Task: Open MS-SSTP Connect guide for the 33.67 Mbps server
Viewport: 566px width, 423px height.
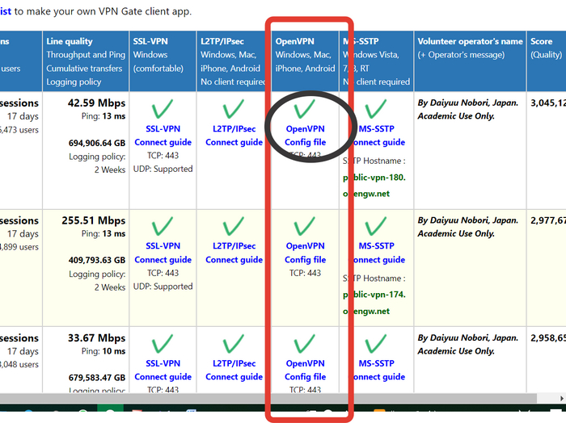Action: tap(378, 370)
